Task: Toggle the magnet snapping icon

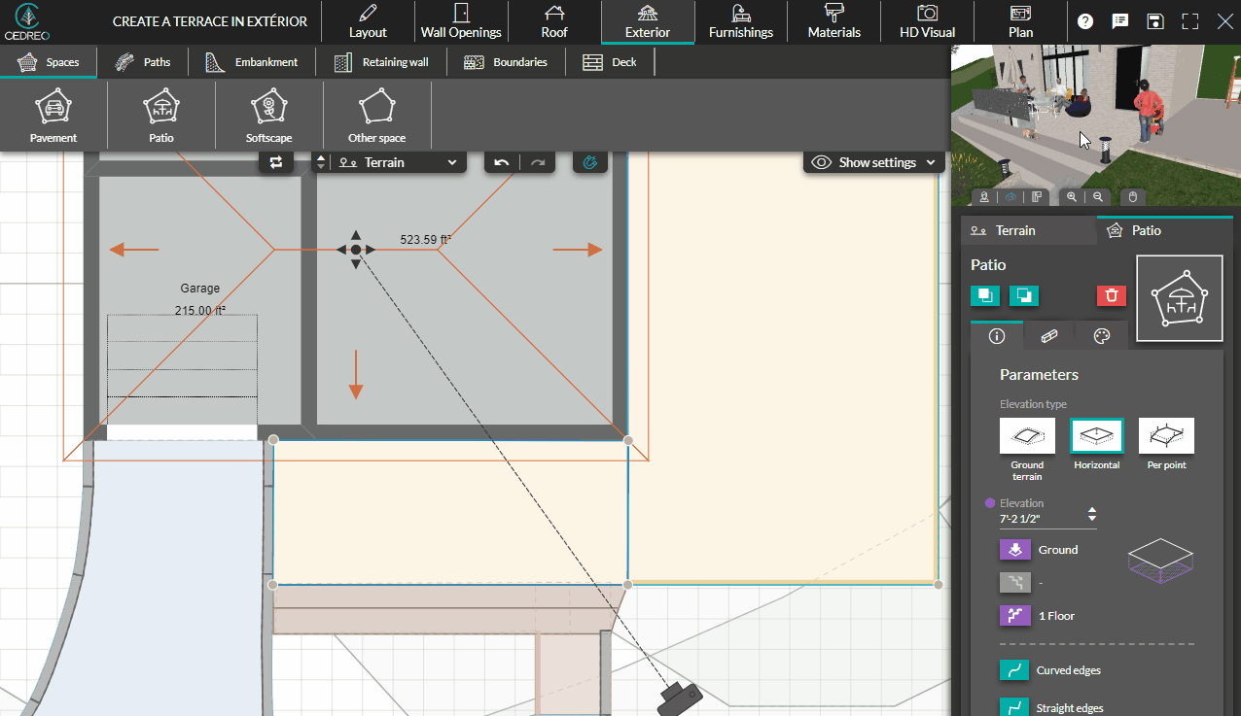Action: [x=589, y=162]
